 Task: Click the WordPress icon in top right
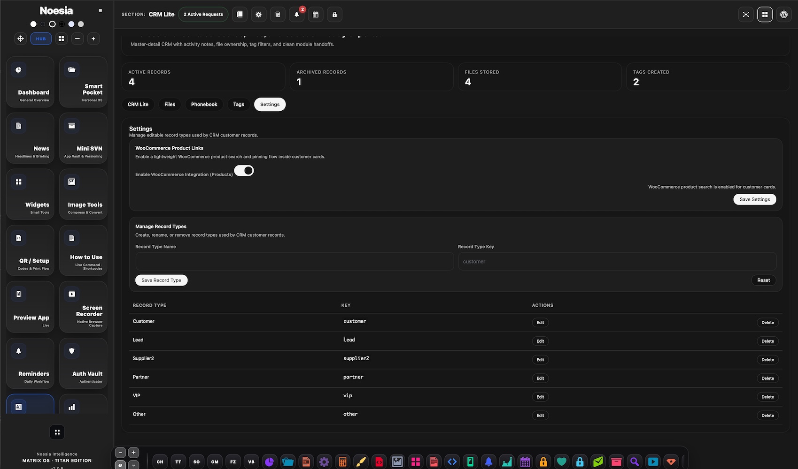784,15
